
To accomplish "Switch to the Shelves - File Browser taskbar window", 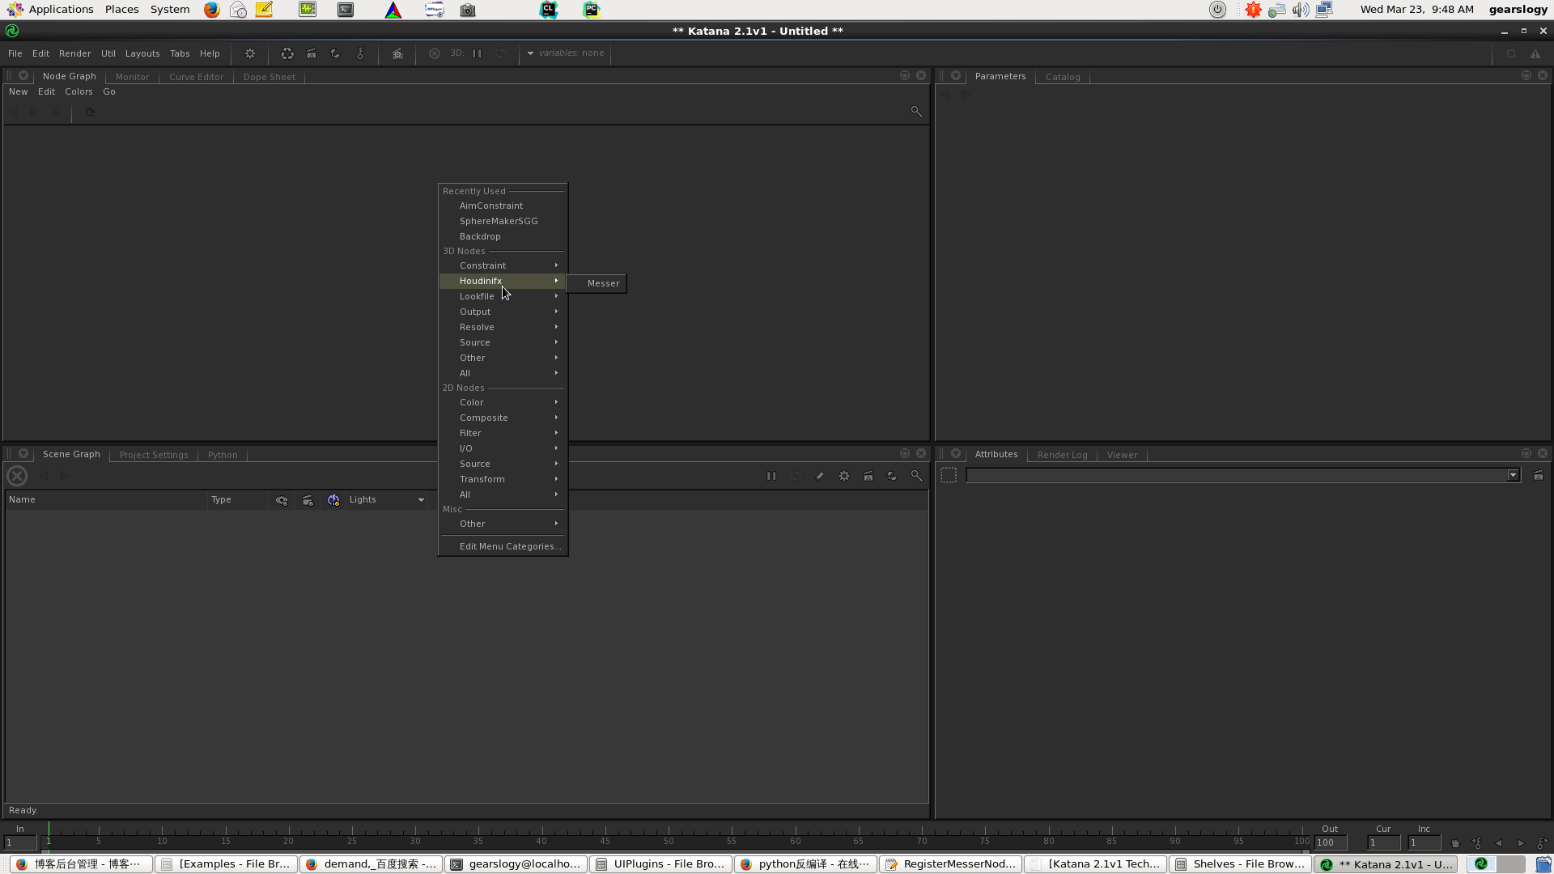I will click(x=1240, y=864).
